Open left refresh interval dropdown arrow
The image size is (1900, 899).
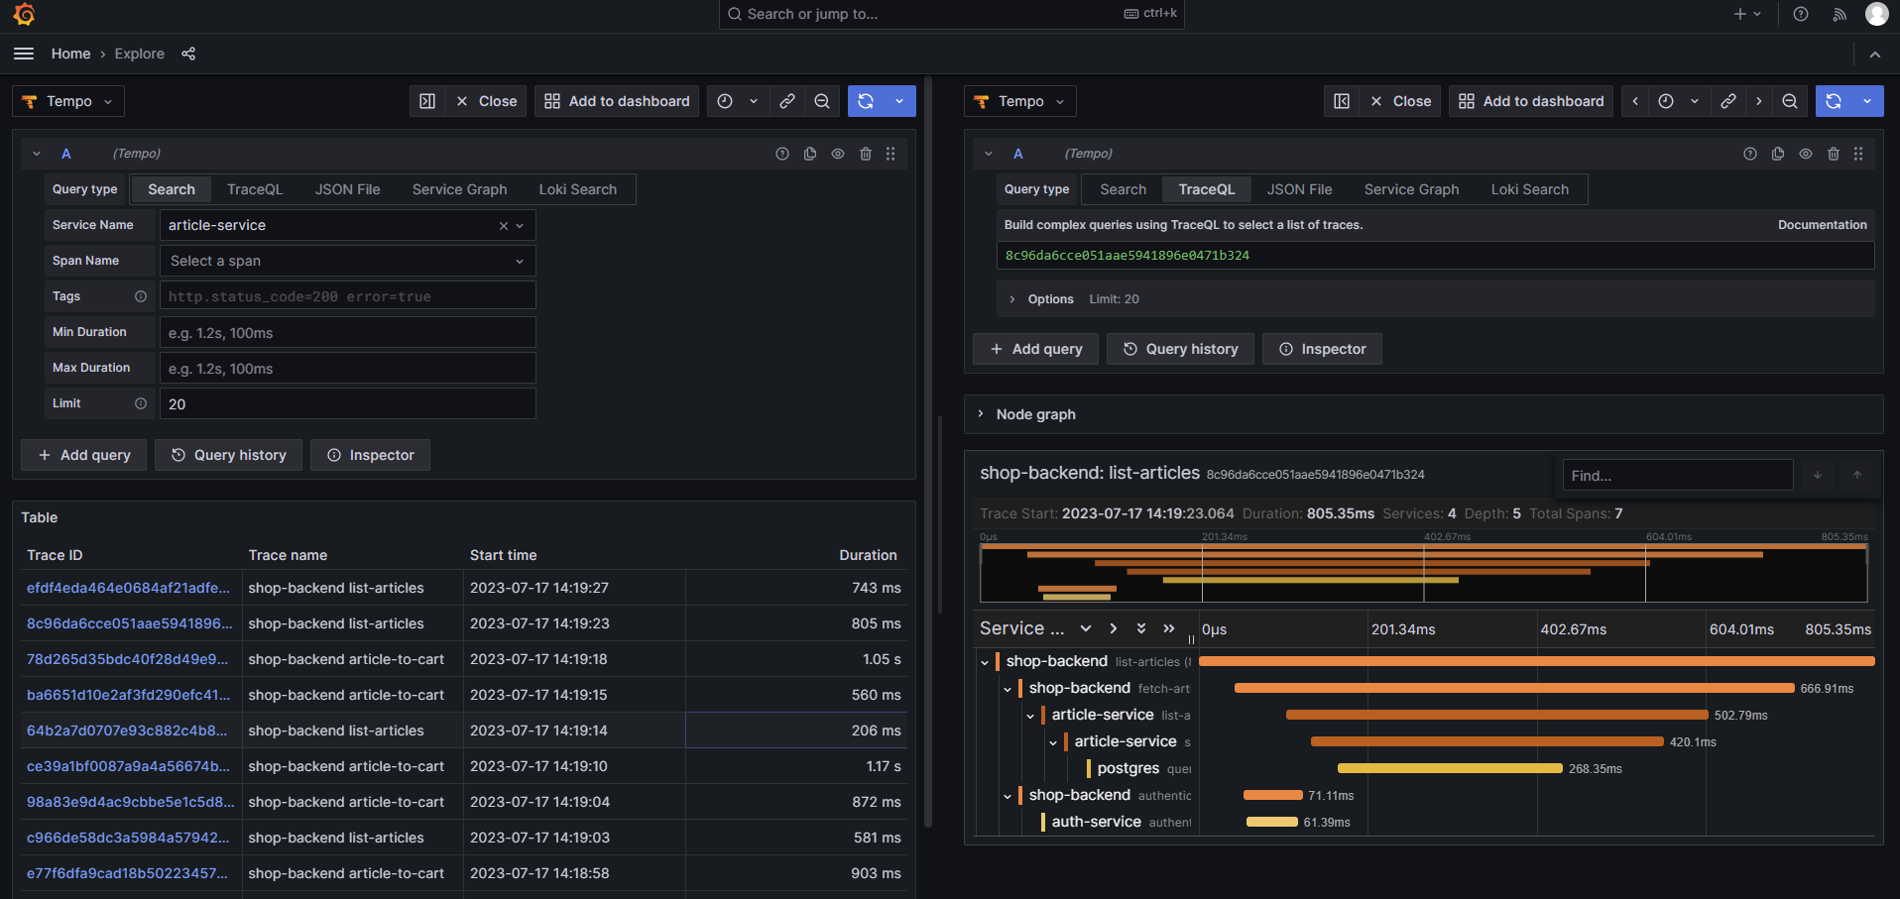899,101
